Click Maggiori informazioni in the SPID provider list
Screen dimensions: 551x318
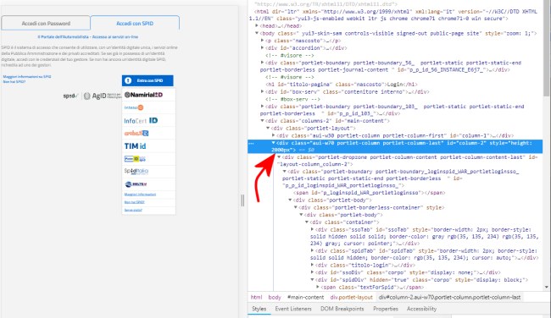point(140,195)
